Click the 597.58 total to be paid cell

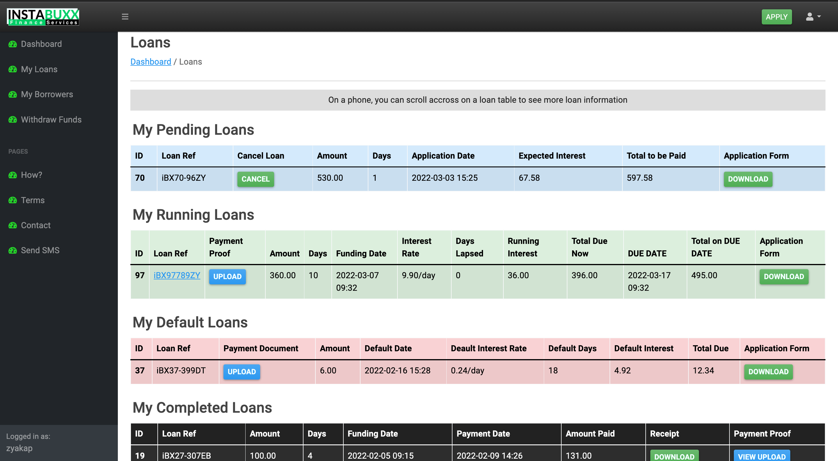[670, 179]
